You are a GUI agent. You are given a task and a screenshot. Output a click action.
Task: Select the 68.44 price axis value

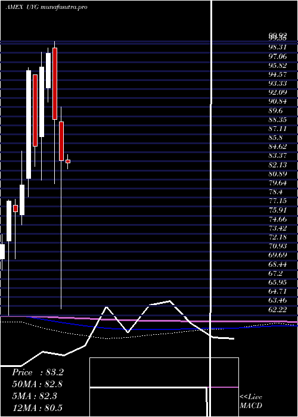click(x=278, y=264)
